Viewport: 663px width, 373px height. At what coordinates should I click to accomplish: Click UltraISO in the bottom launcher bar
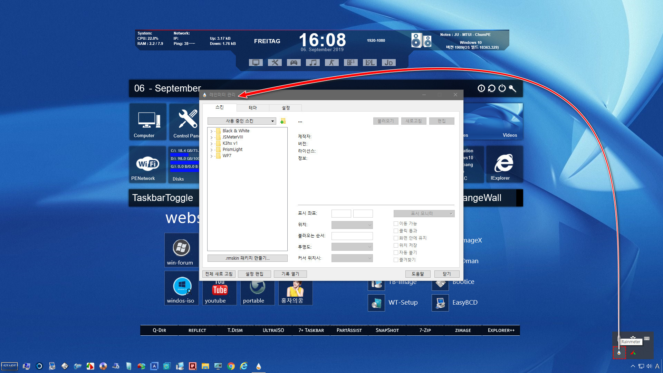(x=273, y=330)
